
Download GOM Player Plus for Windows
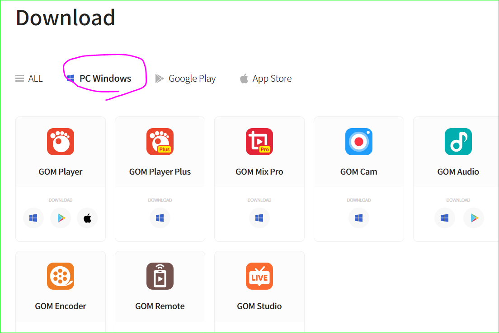point(160,218)
